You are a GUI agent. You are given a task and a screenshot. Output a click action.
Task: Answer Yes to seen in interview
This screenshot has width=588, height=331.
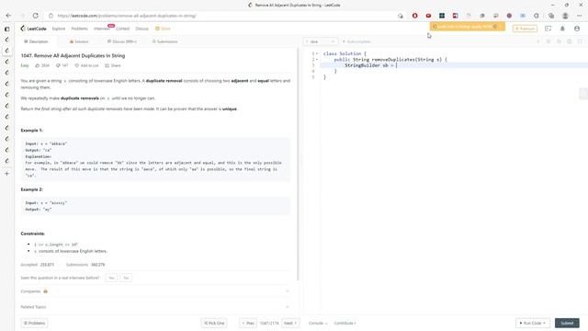[x=111, y=278]
